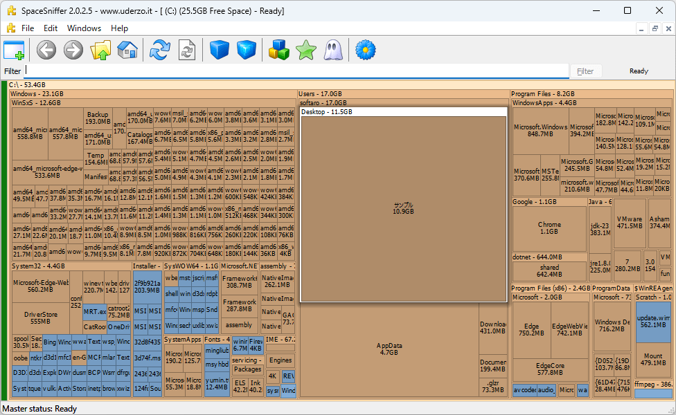Select the AppData 4.7GB block

click(x=389, y=349)
